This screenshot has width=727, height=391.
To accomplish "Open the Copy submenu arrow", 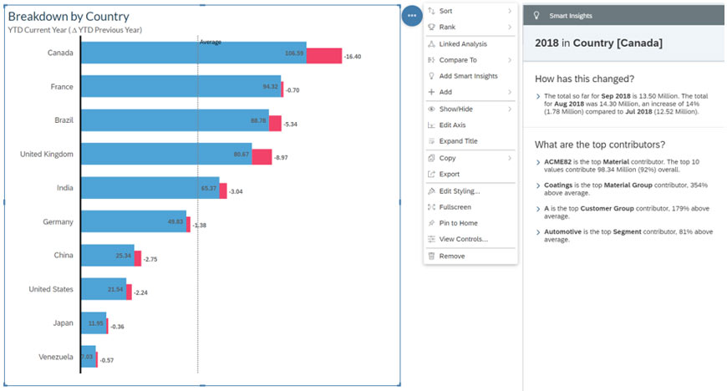I will click(x=510, y=158).
